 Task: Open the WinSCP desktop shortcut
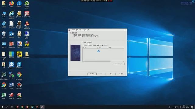12,75
